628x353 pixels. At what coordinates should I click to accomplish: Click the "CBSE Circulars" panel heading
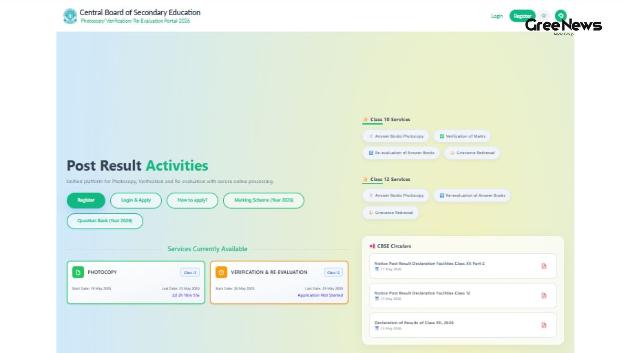394,246
